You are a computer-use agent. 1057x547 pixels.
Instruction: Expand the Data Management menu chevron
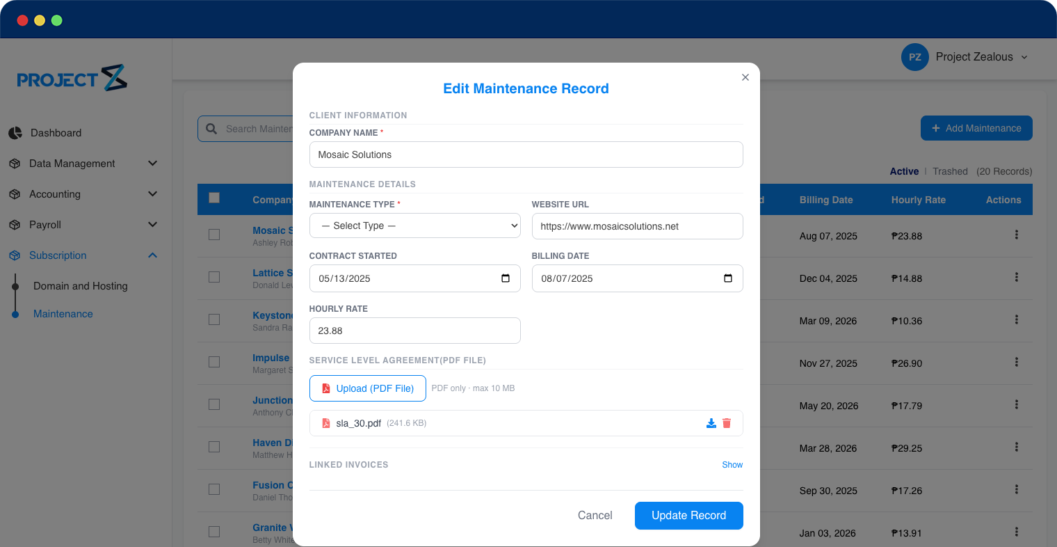(153, 163)
